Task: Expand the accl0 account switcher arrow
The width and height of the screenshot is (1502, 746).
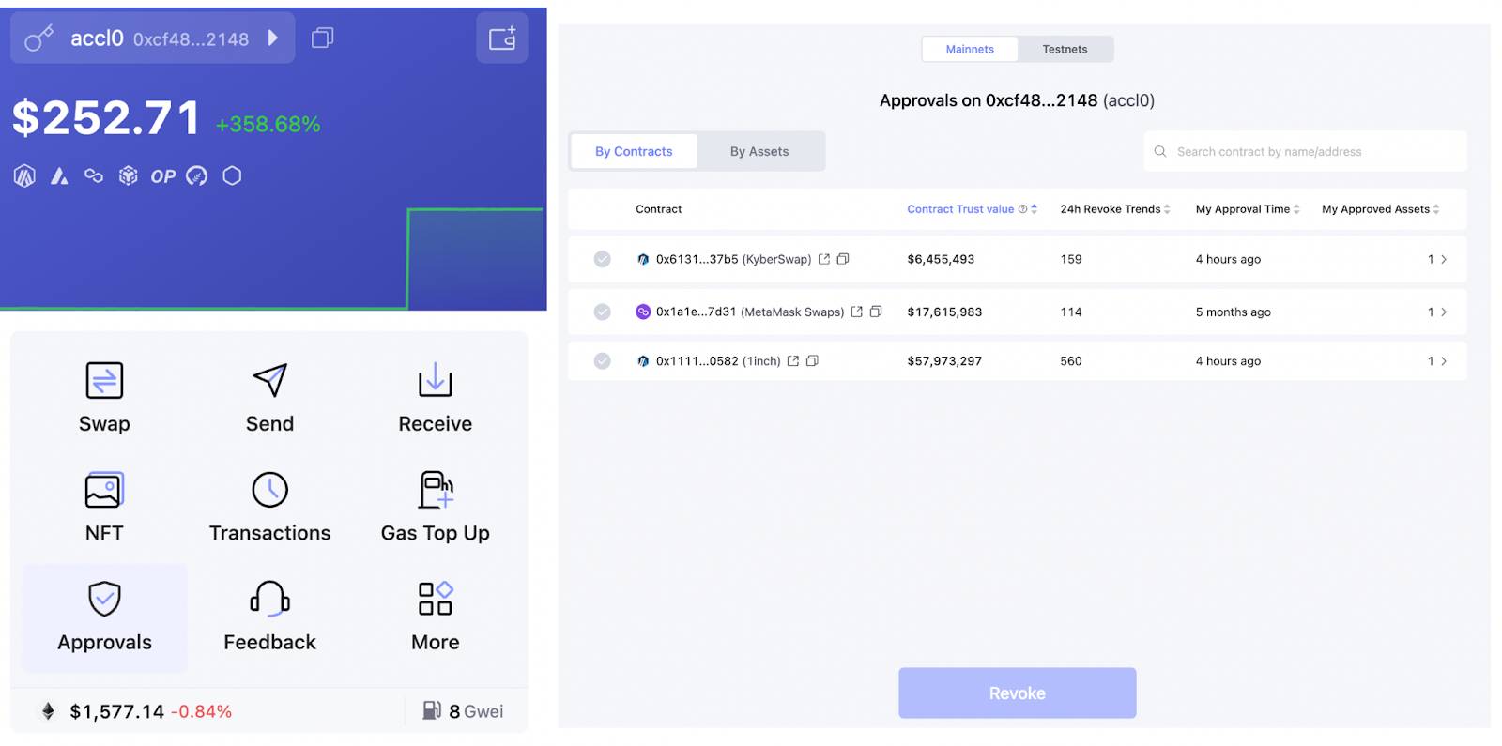Action: click(x=273, y=38)
